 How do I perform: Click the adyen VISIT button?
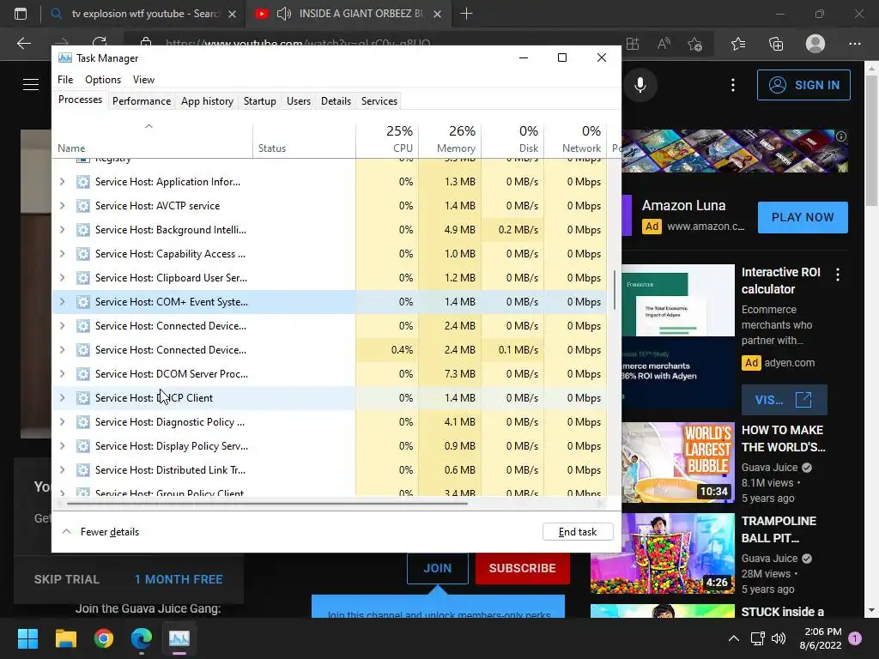(785, 400)
